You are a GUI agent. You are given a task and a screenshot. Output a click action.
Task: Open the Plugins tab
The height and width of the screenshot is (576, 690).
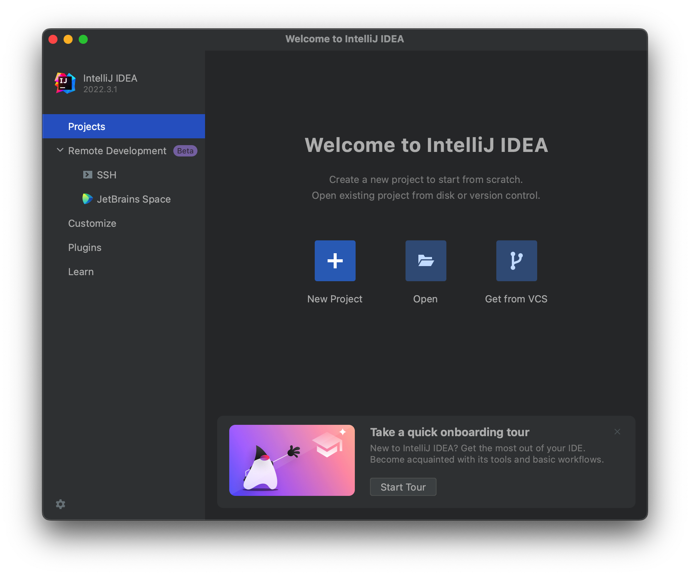pos(124,247)
